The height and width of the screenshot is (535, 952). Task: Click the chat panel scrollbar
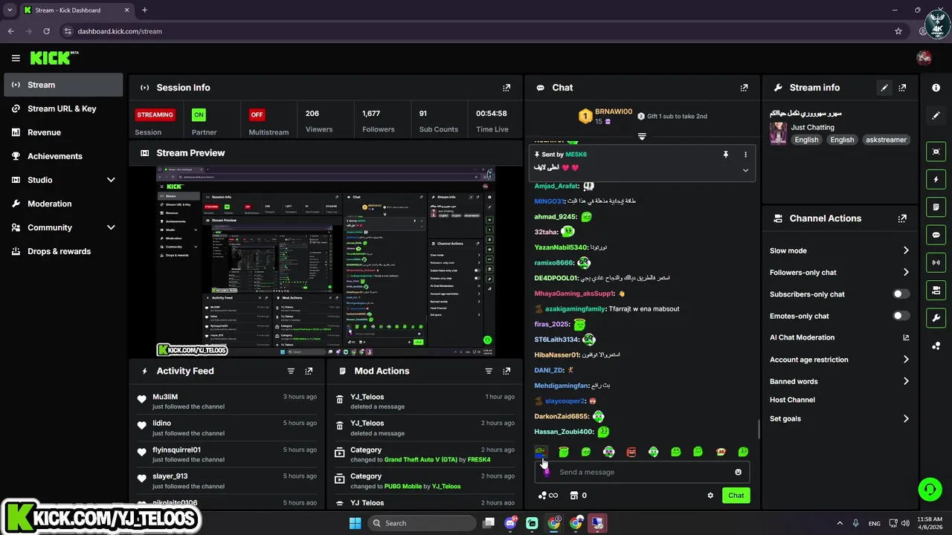coord(759,429)
